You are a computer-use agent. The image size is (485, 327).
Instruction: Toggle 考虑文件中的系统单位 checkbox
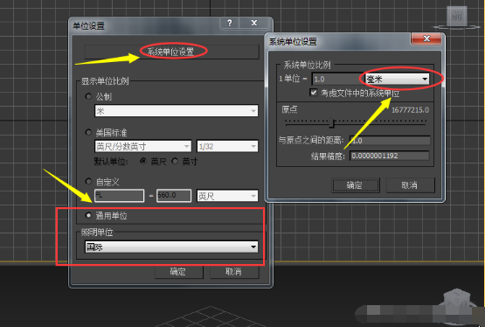314,93
